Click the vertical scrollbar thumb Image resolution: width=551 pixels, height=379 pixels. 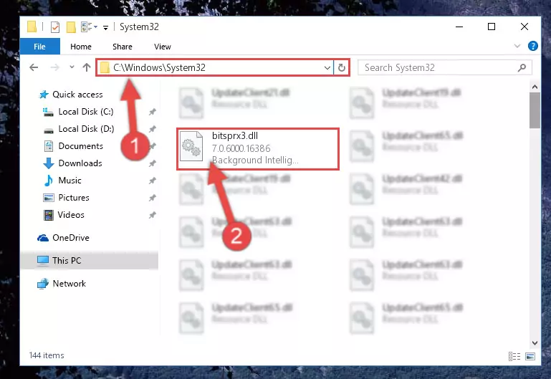pyautogui.click(x=535, y=110)
